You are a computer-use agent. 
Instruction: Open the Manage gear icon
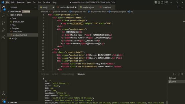(3, 101)
